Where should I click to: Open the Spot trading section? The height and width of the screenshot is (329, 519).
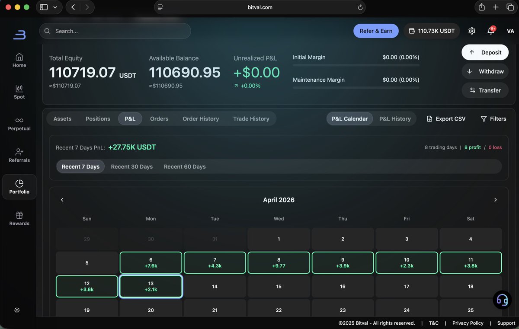pos(19,92)
